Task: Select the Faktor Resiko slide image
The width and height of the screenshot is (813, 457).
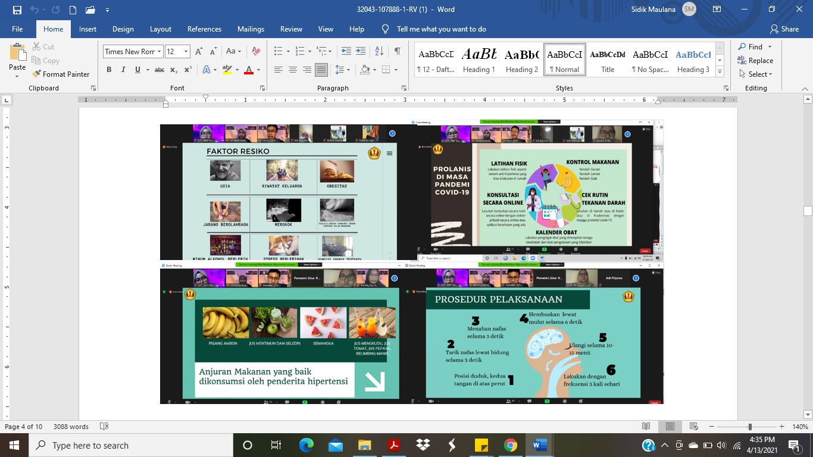Action: (x=280, y=192)
